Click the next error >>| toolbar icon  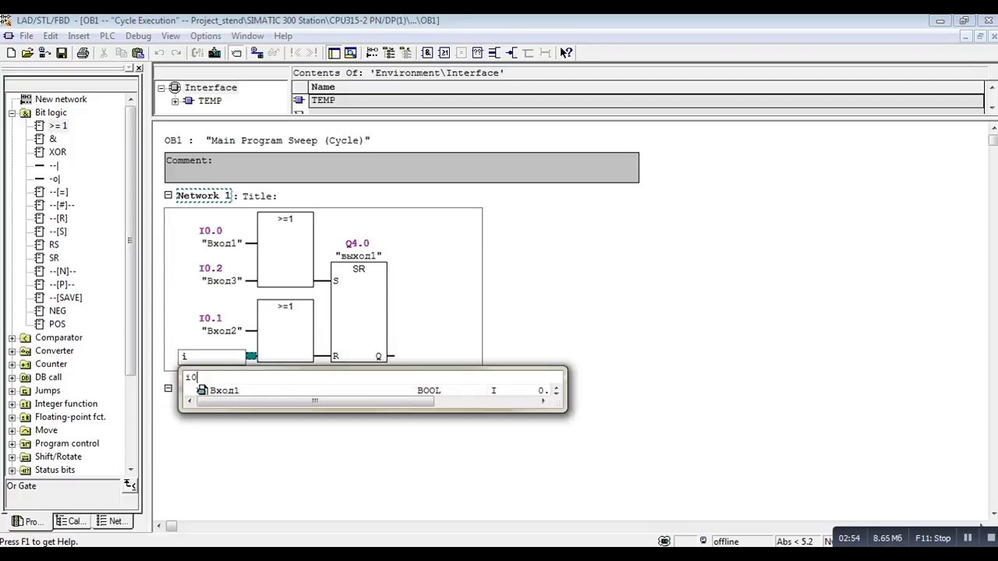click(x=312, y=53)
